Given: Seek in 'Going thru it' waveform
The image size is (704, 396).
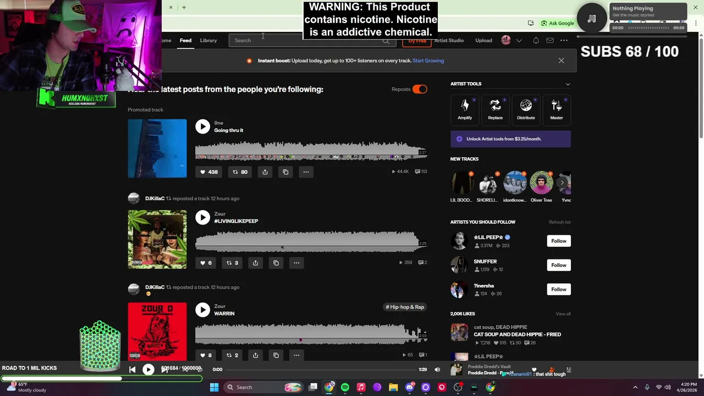Looking at the screenshot, I should (x=311, y=151).
